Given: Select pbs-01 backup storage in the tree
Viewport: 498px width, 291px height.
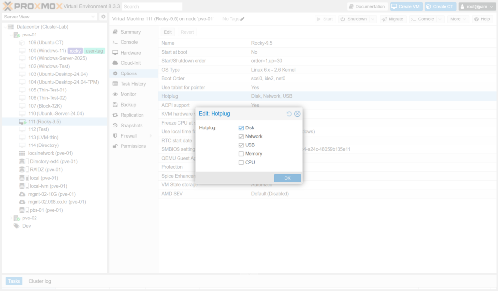Looking at the screenshot, I should (x=46, y=210).
